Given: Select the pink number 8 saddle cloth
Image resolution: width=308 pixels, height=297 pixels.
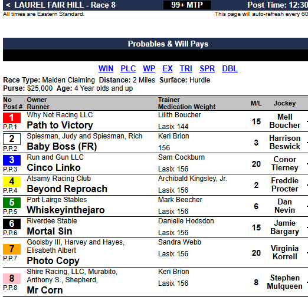Looking at the screenshot, I should (12, 279).
